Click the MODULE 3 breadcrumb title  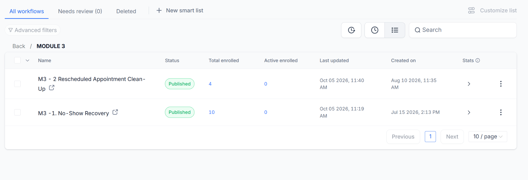pyautogui.click(x=51, y=46)
